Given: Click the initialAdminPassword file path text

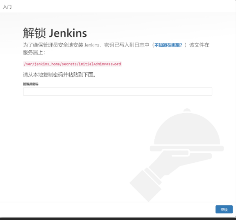Looking at the screenshot, I should pyautogui.click(x=72, y=64).
